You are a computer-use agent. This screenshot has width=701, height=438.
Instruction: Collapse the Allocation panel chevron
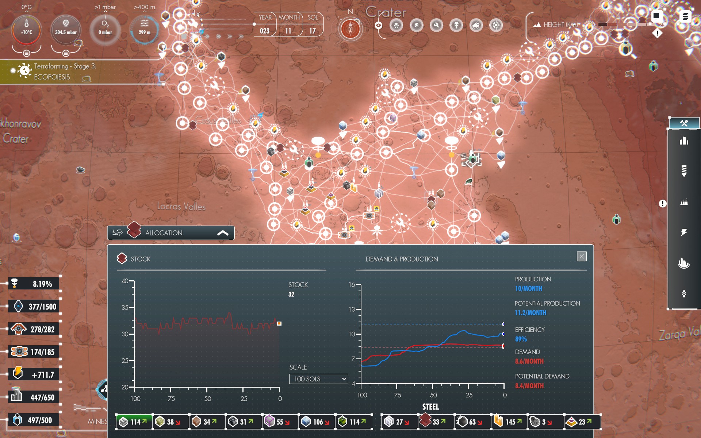coord(223,233)
